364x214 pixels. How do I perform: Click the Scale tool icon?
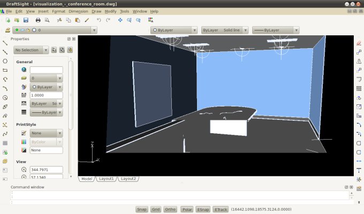click(x=359, y=106)
